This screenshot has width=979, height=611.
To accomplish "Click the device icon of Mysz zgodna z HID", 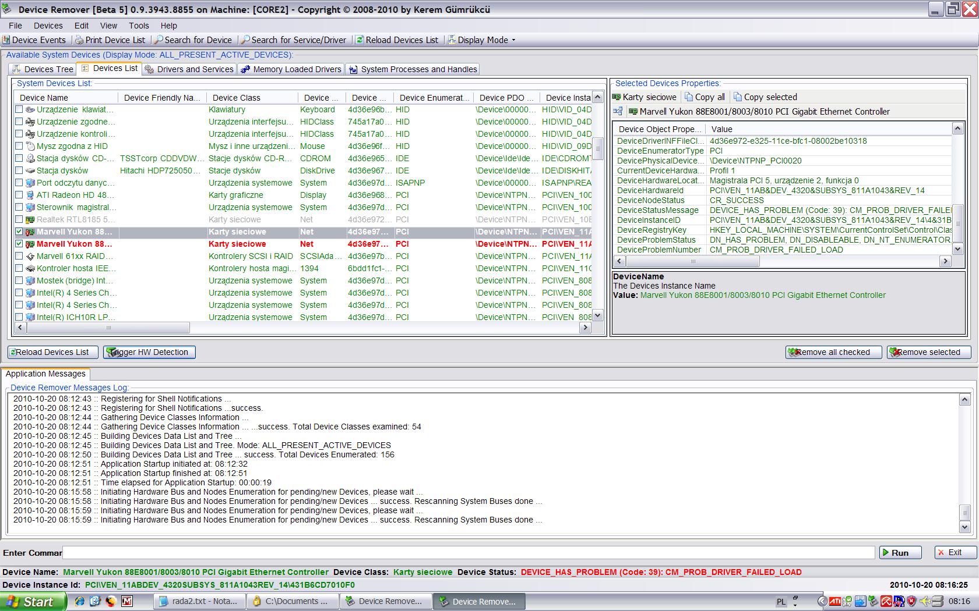I will tap(30, 146).
